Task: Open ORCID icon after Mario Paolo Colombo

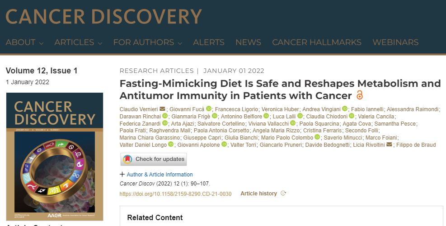Action: (x=317, y=137)
